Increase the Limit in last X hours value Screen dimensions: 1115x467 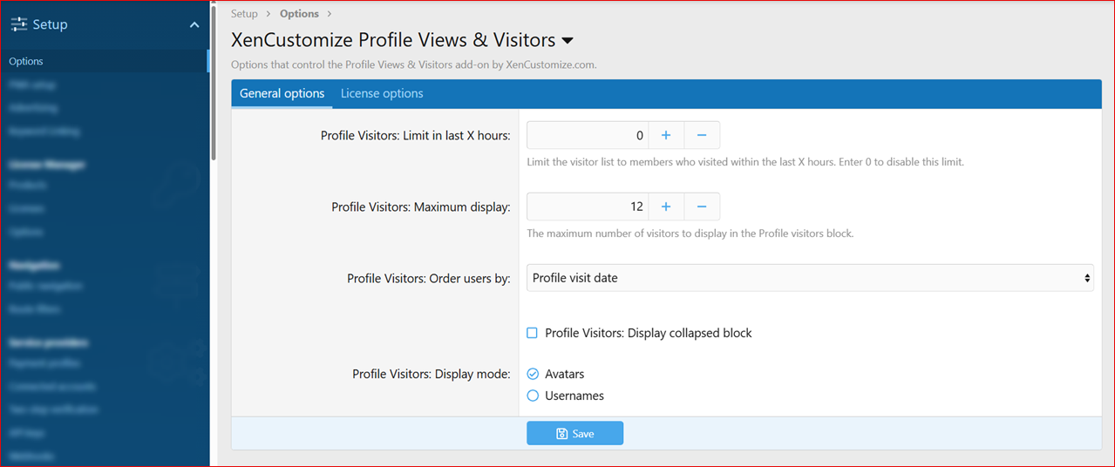pyautogui.click(x=666, y=135)
